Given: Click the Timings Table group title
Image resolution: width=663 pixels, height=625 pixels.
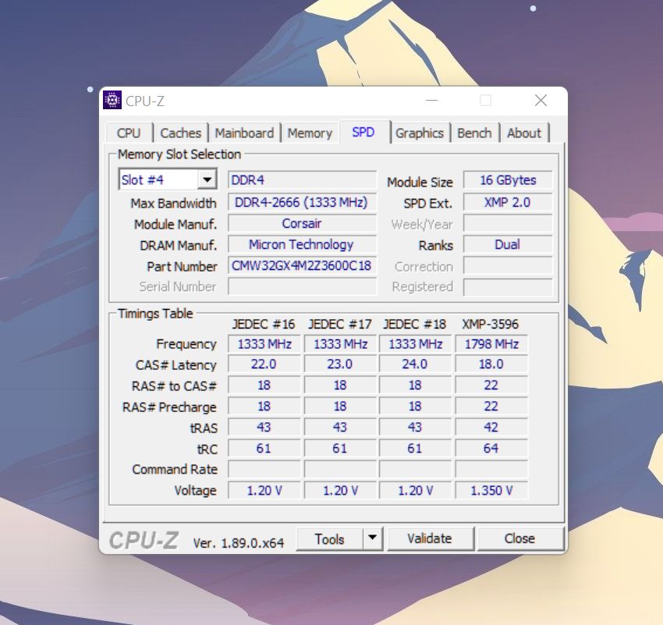Looking at the screenshot, I should coord(155,314).
